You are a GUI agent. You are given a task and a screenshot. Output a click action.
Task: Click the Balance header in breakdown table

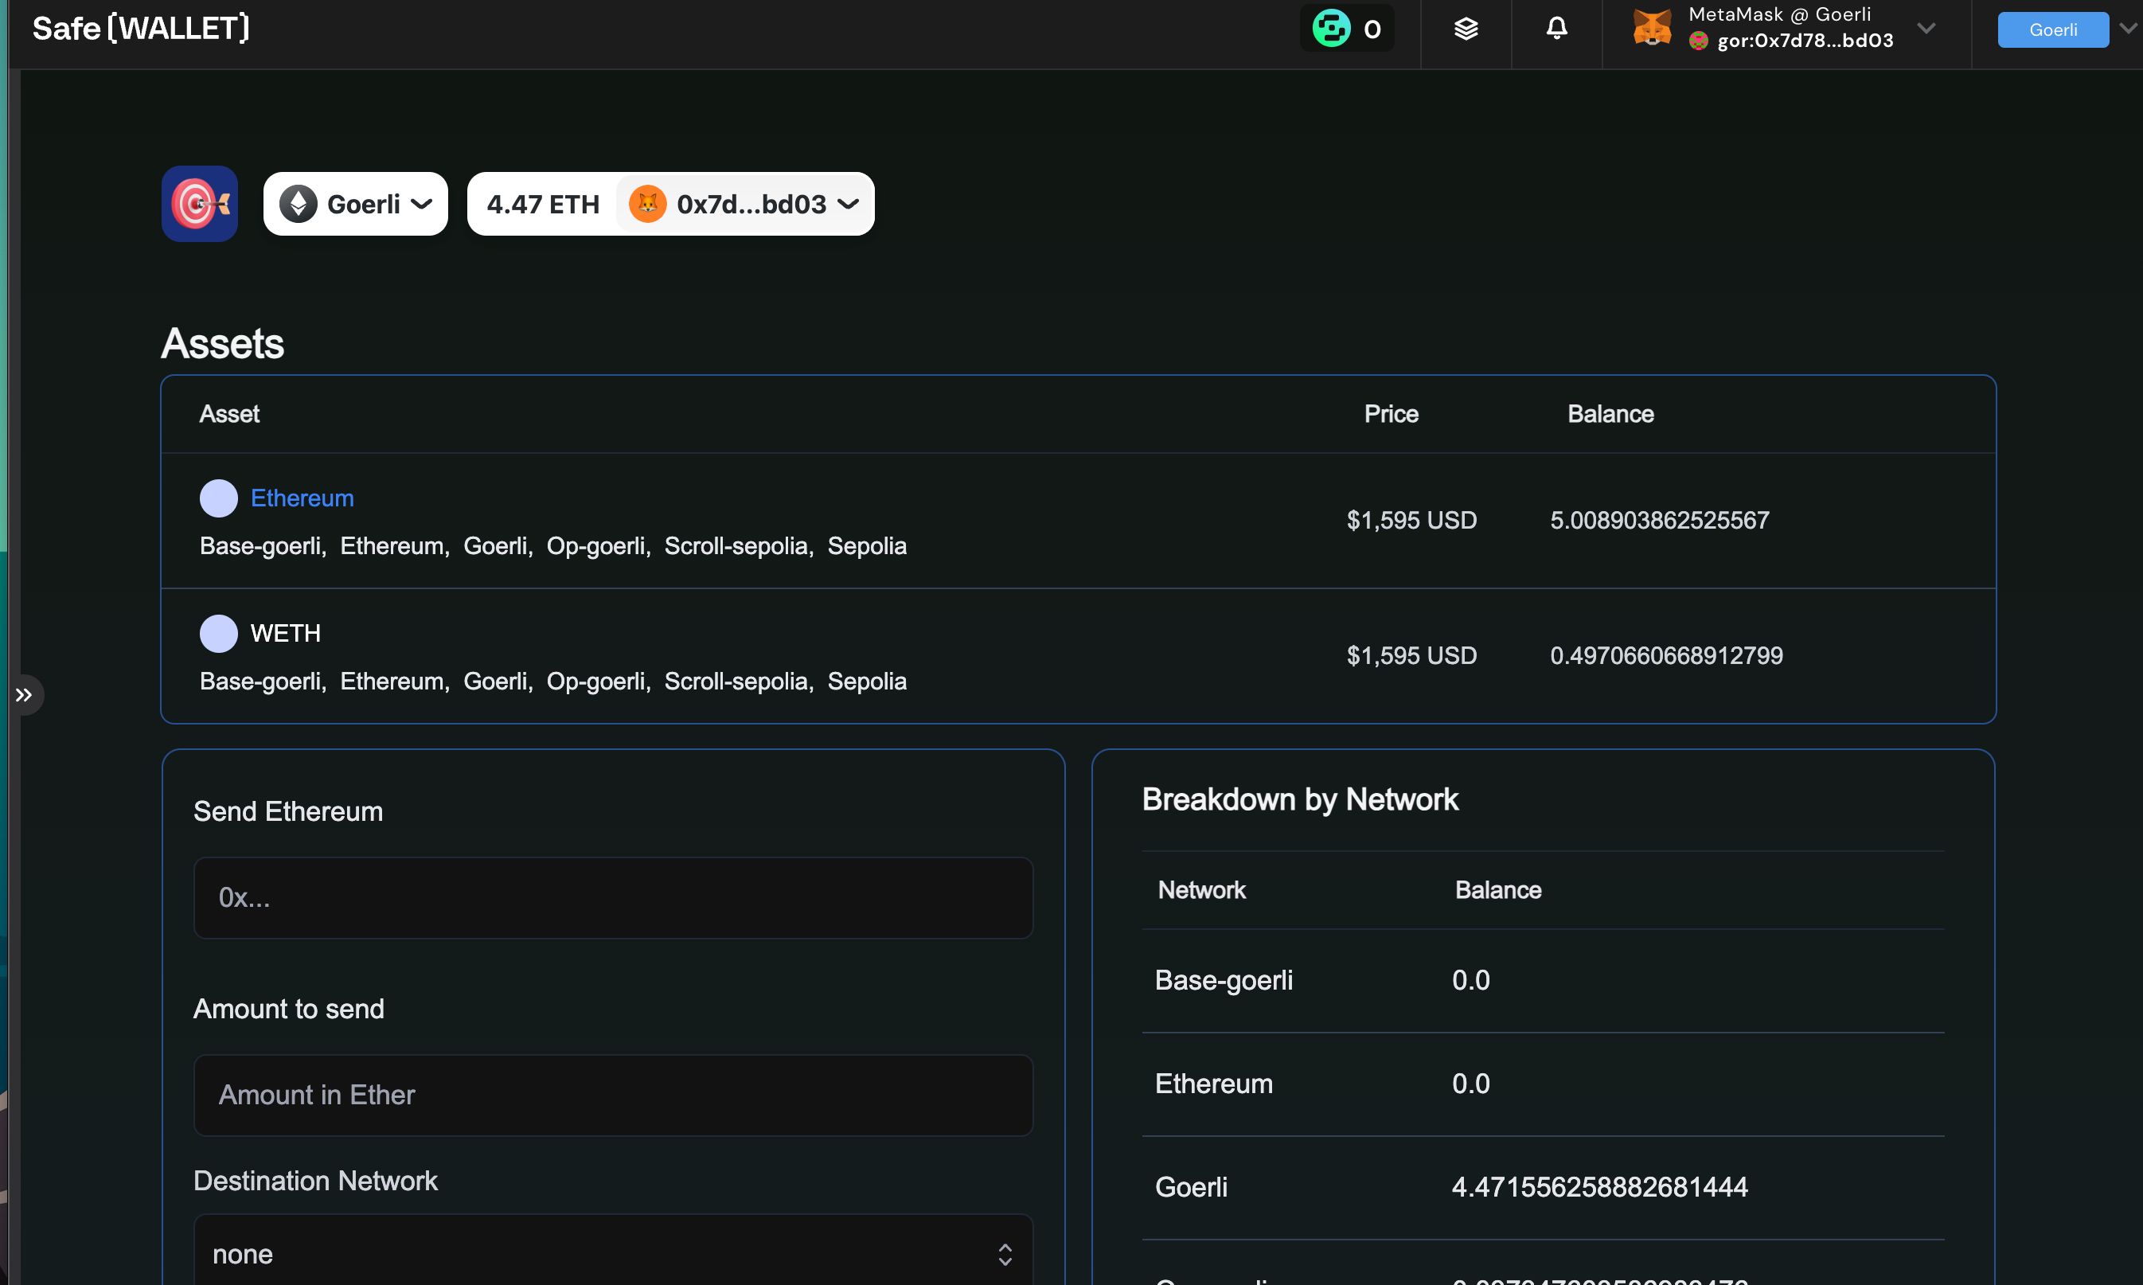1498,890
